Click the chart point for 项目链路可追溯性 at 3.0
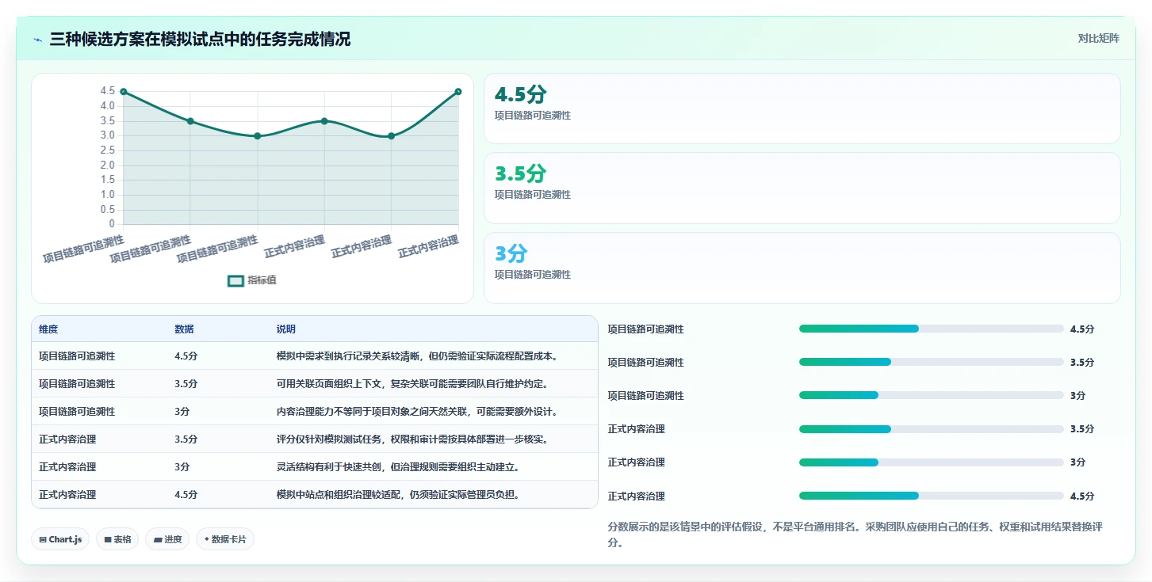The width and height of the screenshot is (1152, 582). coord(258,136)
